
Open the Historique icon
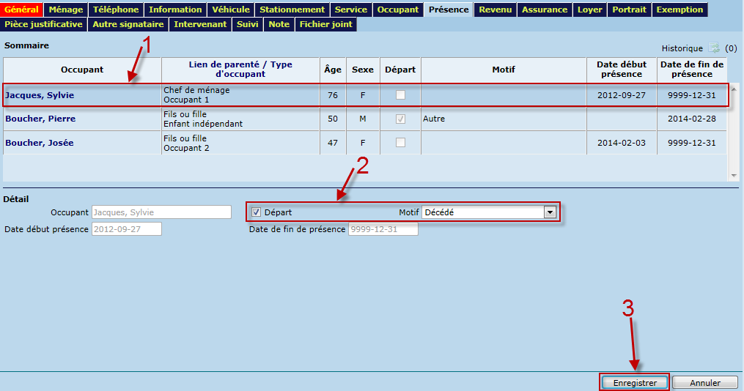pyautogui.click(x=714, y=48)
